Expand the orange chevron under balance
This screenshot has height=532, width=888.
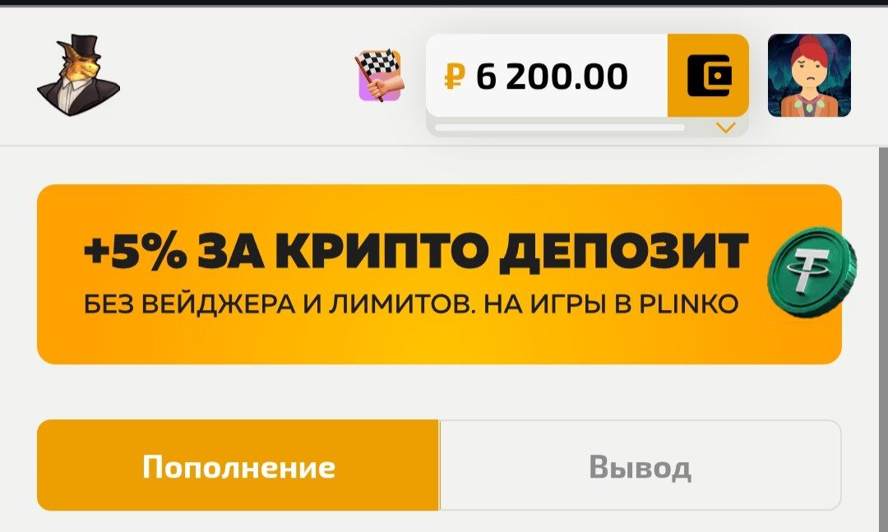[x=725, y=127]
